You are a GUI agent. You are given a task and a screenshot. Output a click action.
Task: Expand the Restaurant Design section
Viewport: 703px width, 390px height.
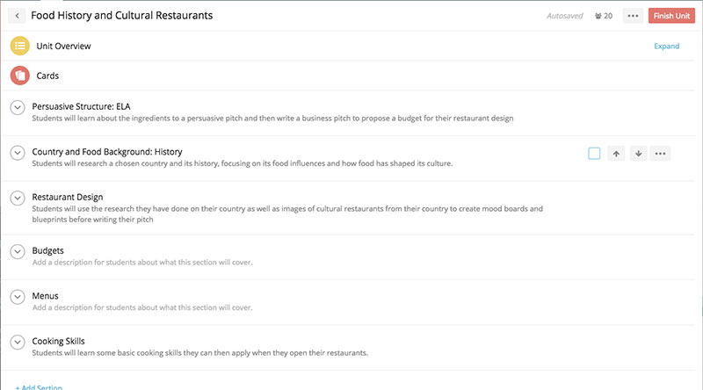18,199
